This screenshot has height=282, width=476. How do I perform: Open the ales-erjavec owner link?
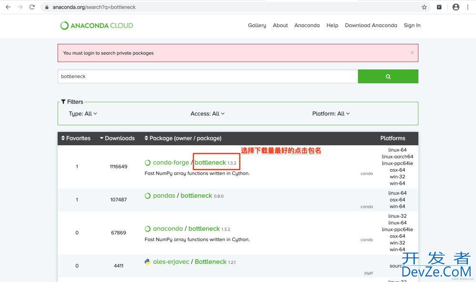tap(171, 262)
